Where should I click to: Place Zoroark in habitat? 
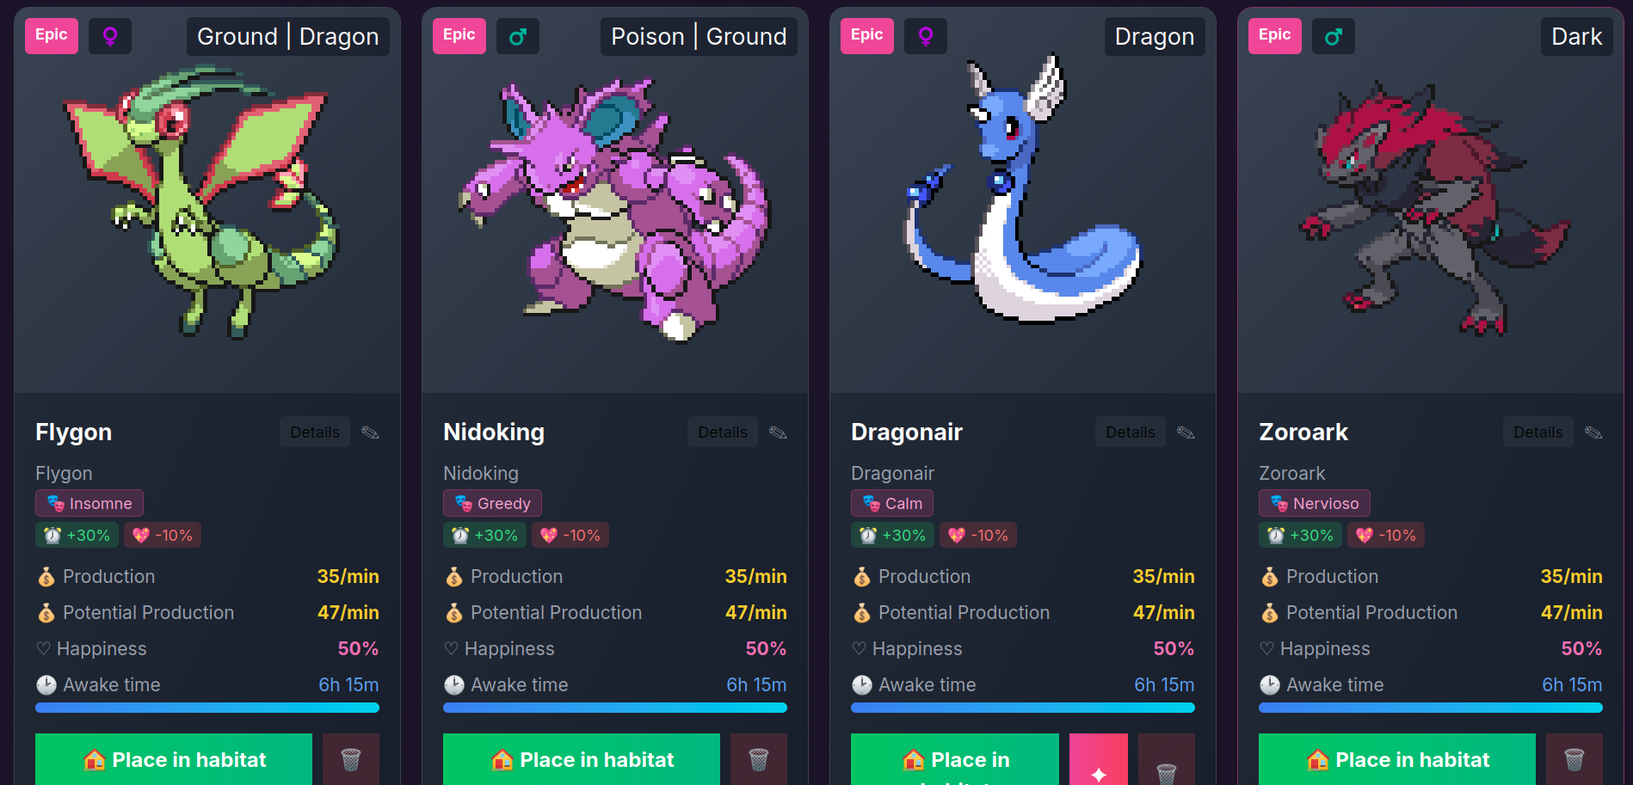click(1397, 759)
